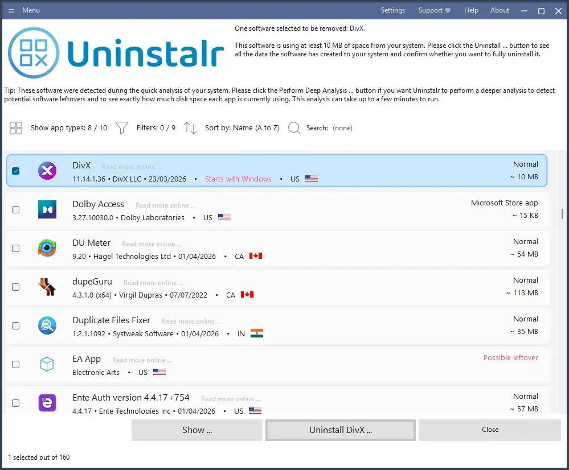Screen dimensions: 569x470
Task: Click the DU Meter app icon
Action: [x=47, y=248]
